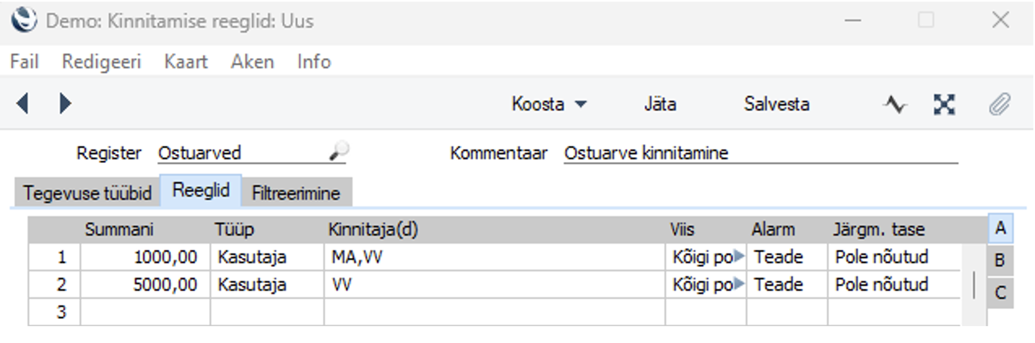Open the Fail menu

click(x=24, y=62)
